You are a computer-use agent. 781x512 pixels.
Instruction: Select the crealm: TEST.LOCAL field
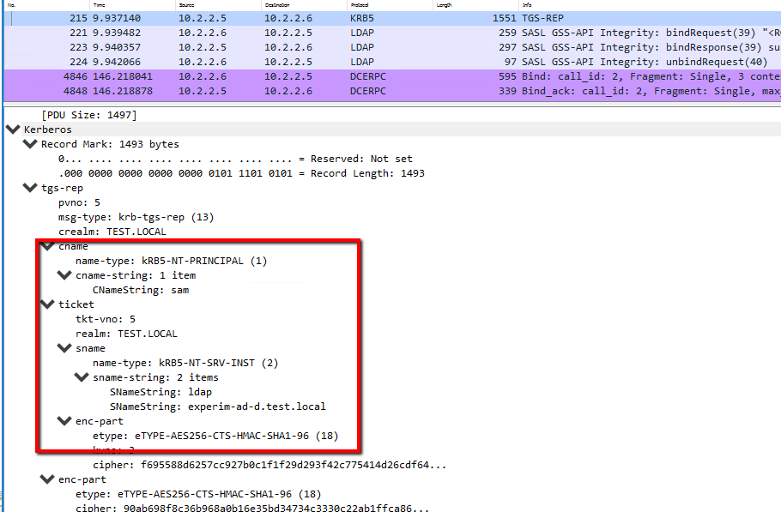pos(112,232)
